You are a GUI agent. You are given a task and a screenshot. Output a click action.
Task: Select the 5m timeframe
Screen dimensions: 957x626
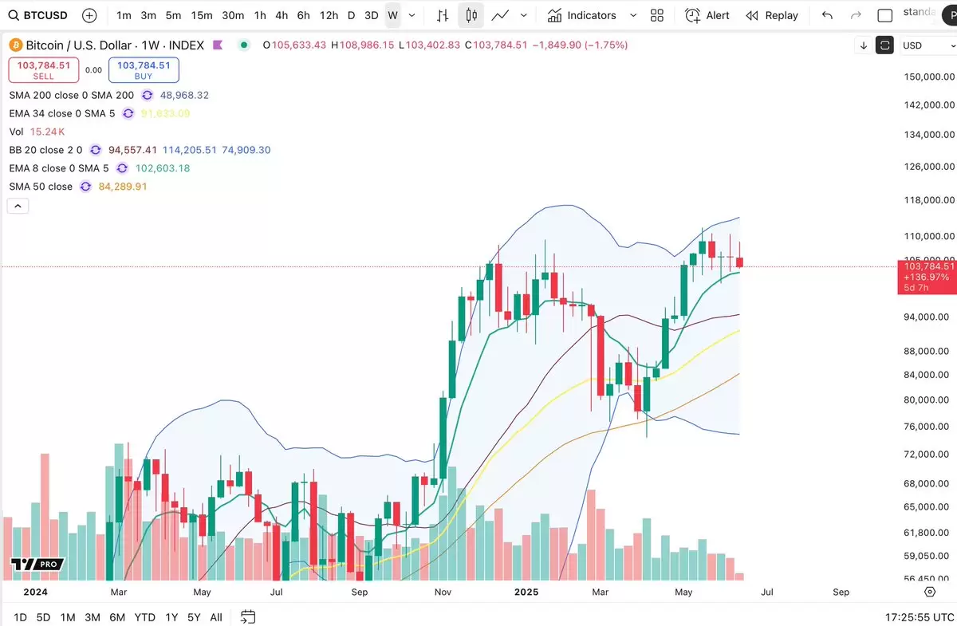pos(173,15)
